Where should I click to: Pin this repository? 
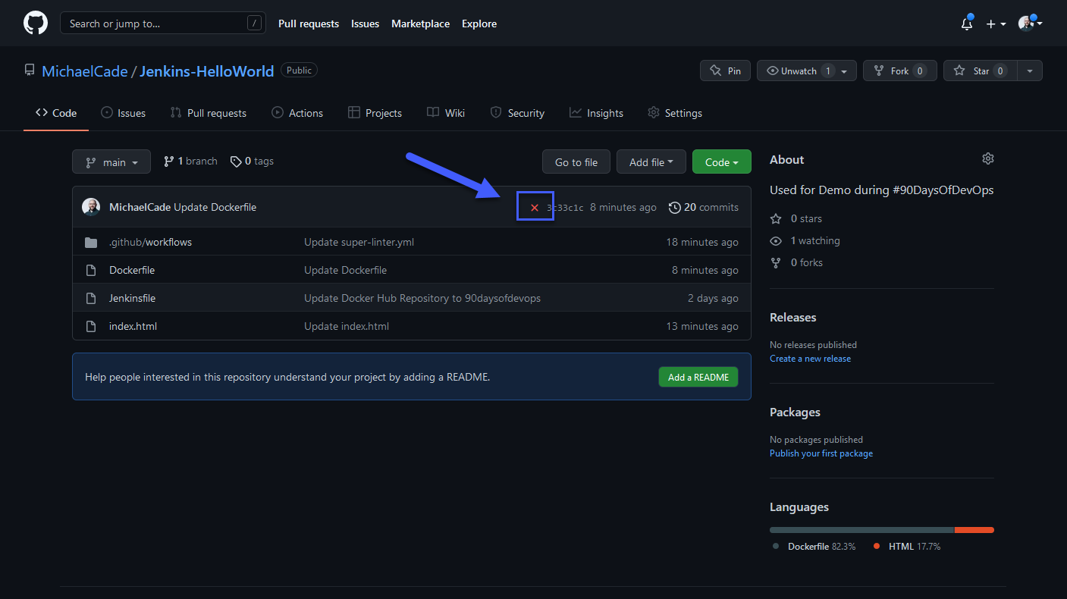point(725,71)
